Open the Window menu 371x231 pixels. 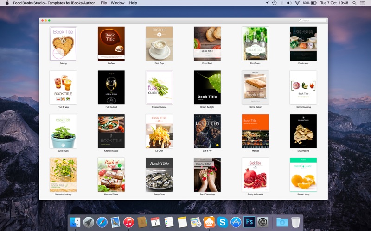(118, 3)
